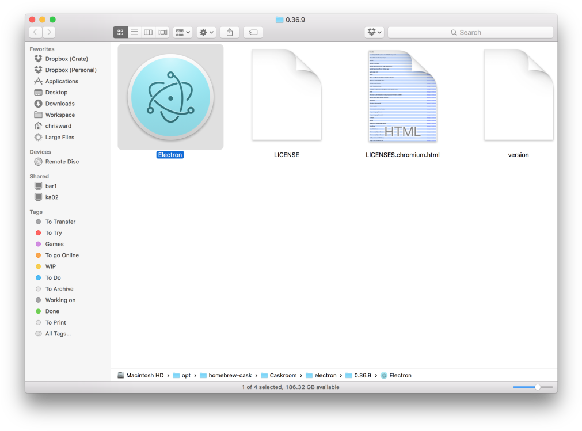Switch to list view mode

pyautogui.click(x=134, y=33)
